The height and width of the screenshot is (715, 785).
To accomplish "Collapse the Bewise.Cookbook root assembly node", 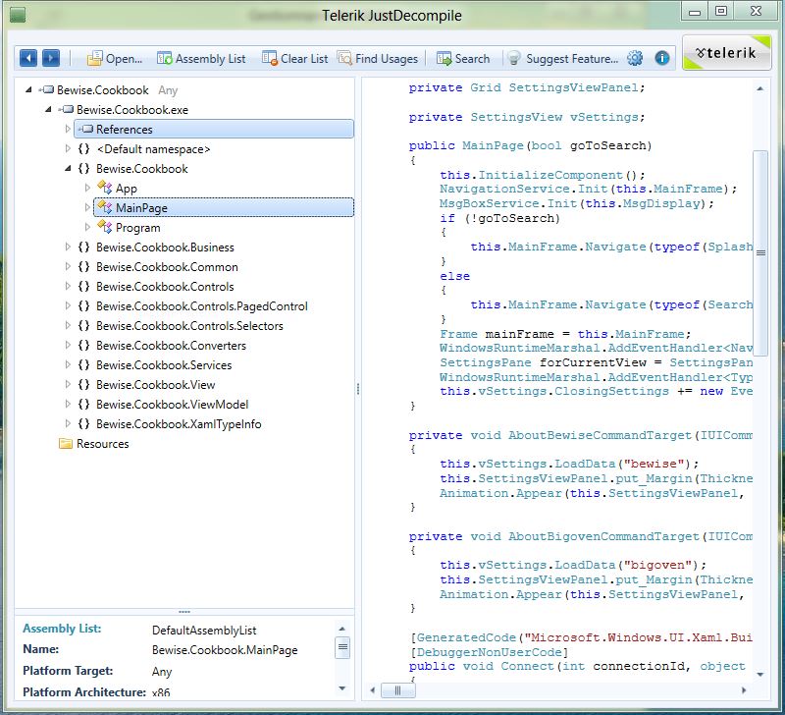I will tap(28, 89).
